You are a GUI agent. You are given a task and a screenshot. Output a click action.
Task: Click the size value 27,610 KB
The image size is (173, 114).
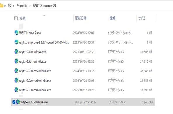(x=146, y=61)
